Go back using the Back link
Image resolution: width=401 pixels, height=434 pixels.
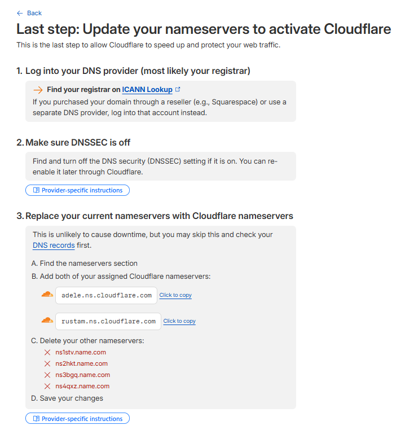click(x=34, y=13)
